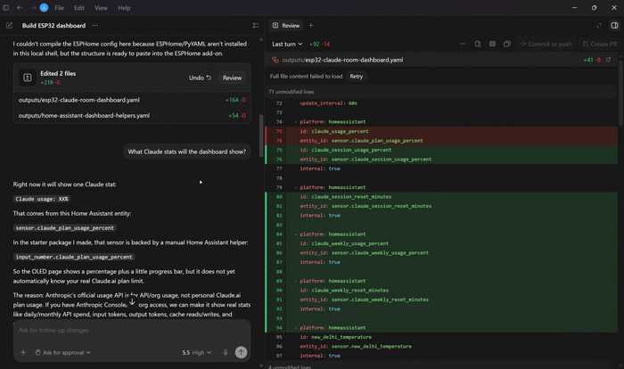Expand the Last turn dropdown
Viewport: 624px width, 369px height.
tap(287, 44)
